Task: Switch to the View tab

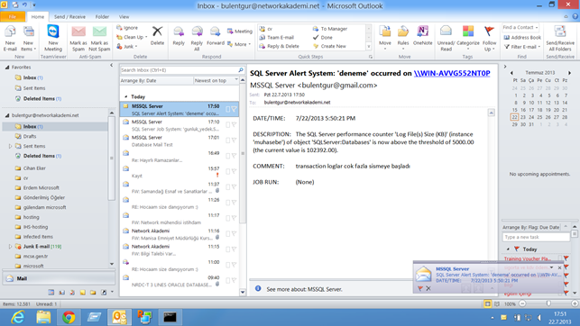Action: pyautogui.click(x=124, y=16)
